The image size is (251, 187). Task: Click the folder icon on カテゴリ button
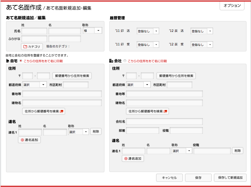point(25,47)
